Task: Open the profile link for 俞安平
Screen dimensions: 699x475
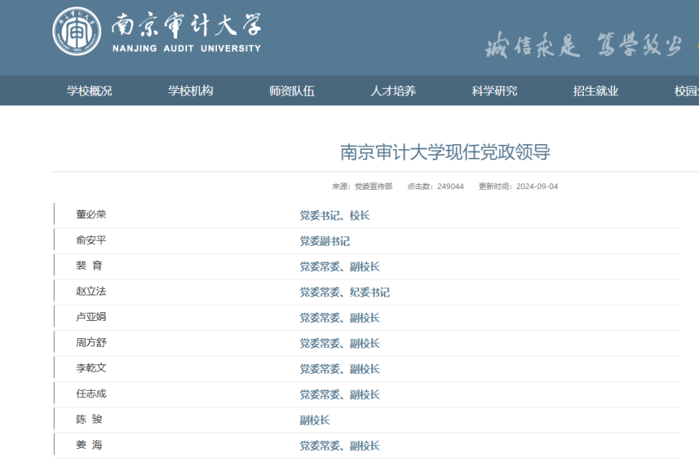Action: pos(91,240)
